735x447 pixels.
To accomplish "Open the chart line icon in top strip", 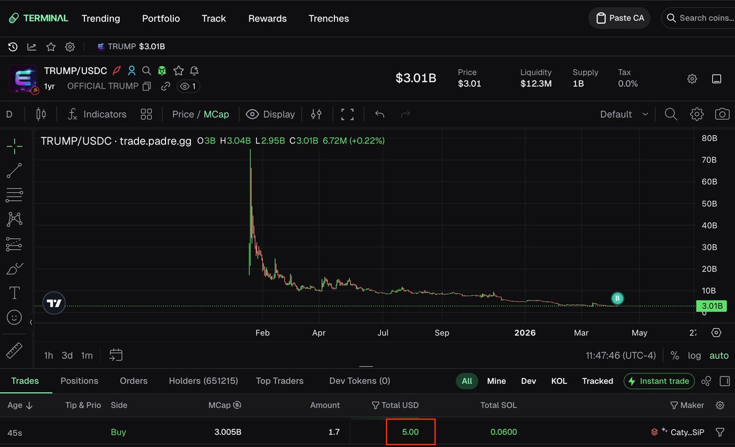I will point(32,47).
